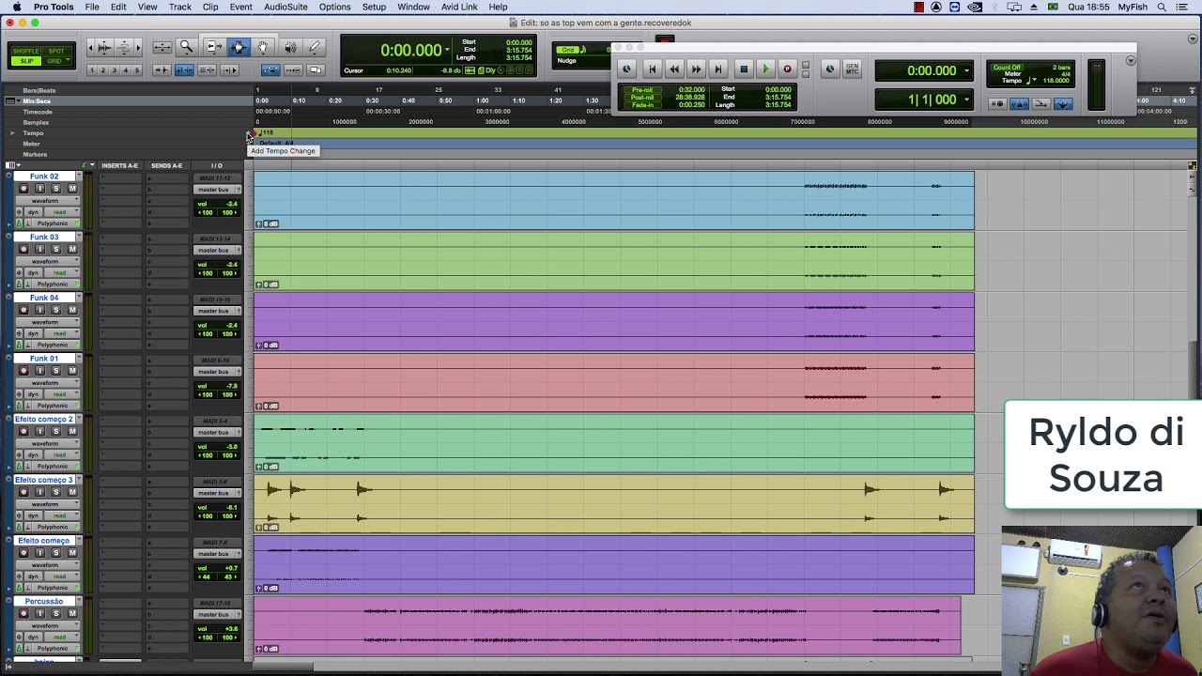1202x676 pixels.
Task: Toggle Tempo conductor button in transport
Action: click(x=1062, y=103)
